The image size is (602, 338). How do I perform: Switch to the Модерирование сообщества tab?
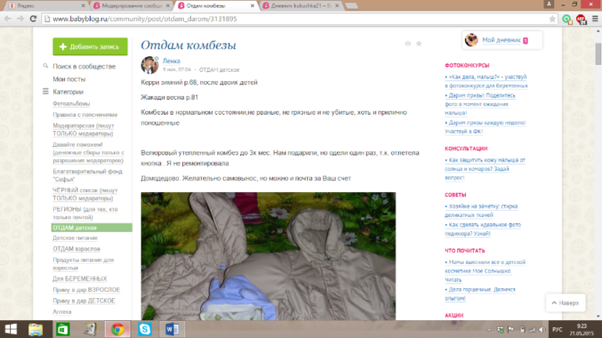point(131,5)
